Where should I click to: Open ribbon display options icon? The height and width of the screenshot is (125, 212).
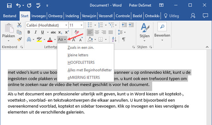[161, 5]
